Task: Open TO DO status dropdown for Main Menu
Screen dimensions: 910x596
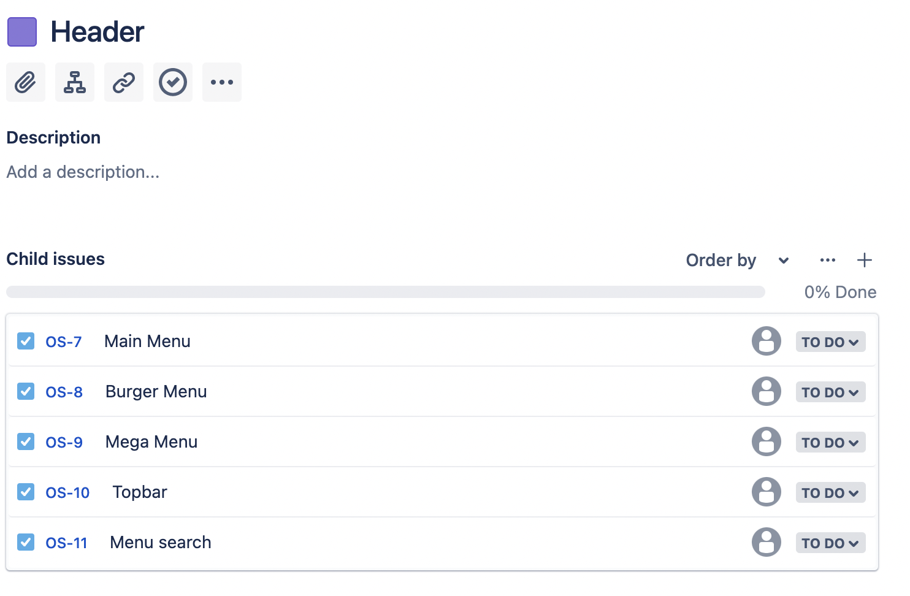Action: click(x=830, y=342)
